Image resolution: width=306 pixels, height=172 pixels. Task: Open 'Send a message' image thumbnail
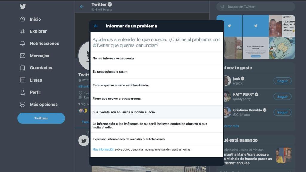[256, 48]
